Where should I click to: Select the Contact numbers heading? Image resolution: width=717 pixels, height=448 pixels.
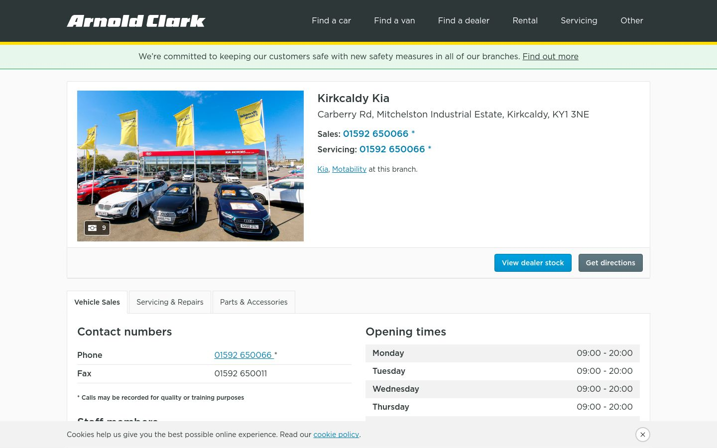click(124, 332)
